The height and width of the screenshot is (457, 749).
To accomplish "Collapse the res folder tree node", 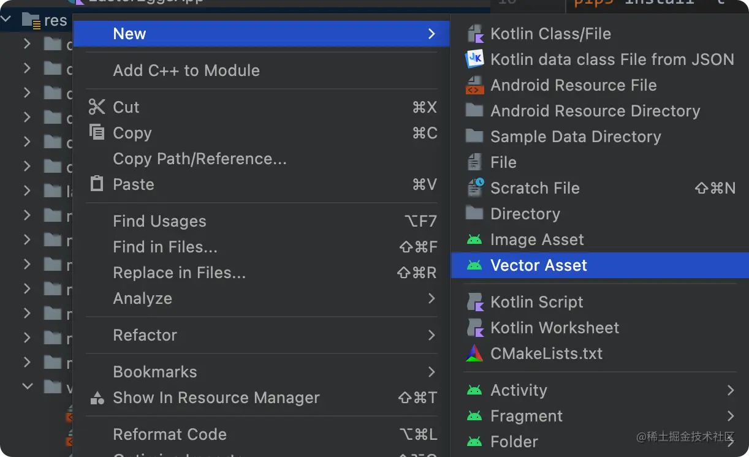I will 7,20.
